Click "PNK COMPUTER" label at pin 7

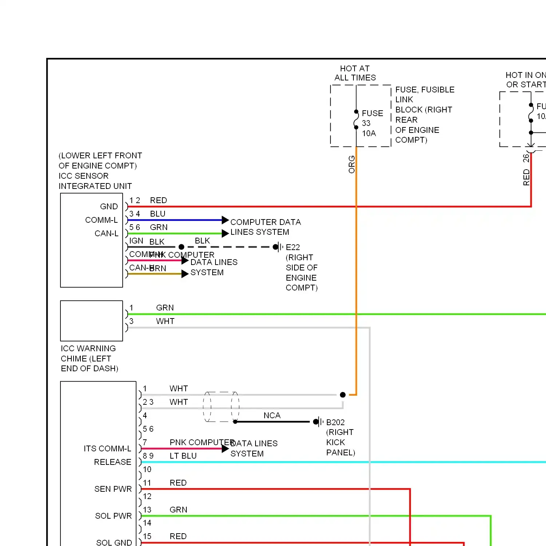point(202,442)
